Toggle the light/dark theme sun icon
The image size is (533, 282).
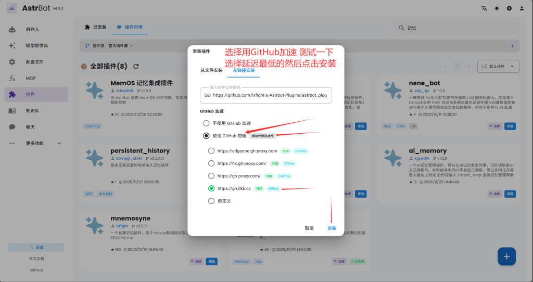(x=497, y=8)
